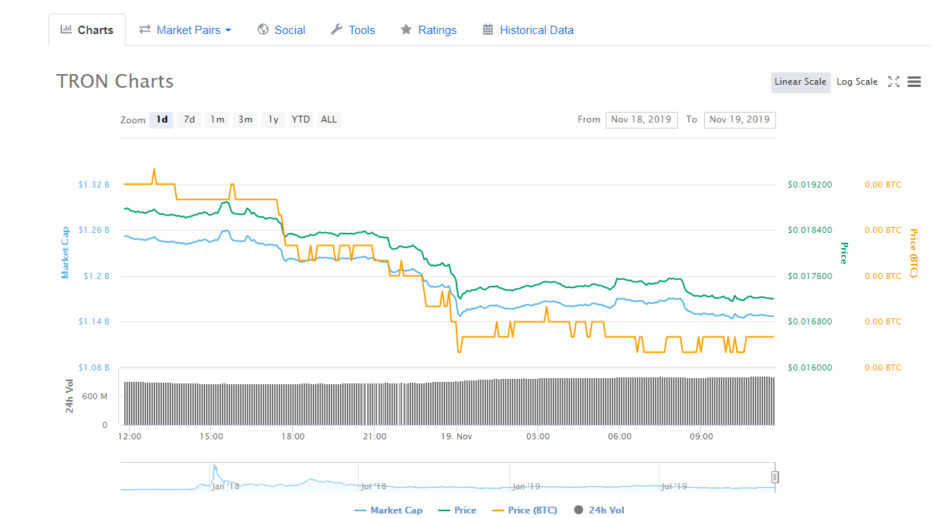Screen dimensions: 932x518
Task: Click the $1.32 B market cap axis label
Action: coord(93,185)
